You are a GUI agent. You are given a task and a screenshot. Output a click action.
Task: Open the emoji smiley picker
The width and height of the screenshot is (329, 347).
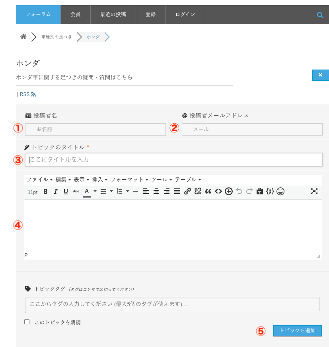pyautogui.click(x=280, y=192)
